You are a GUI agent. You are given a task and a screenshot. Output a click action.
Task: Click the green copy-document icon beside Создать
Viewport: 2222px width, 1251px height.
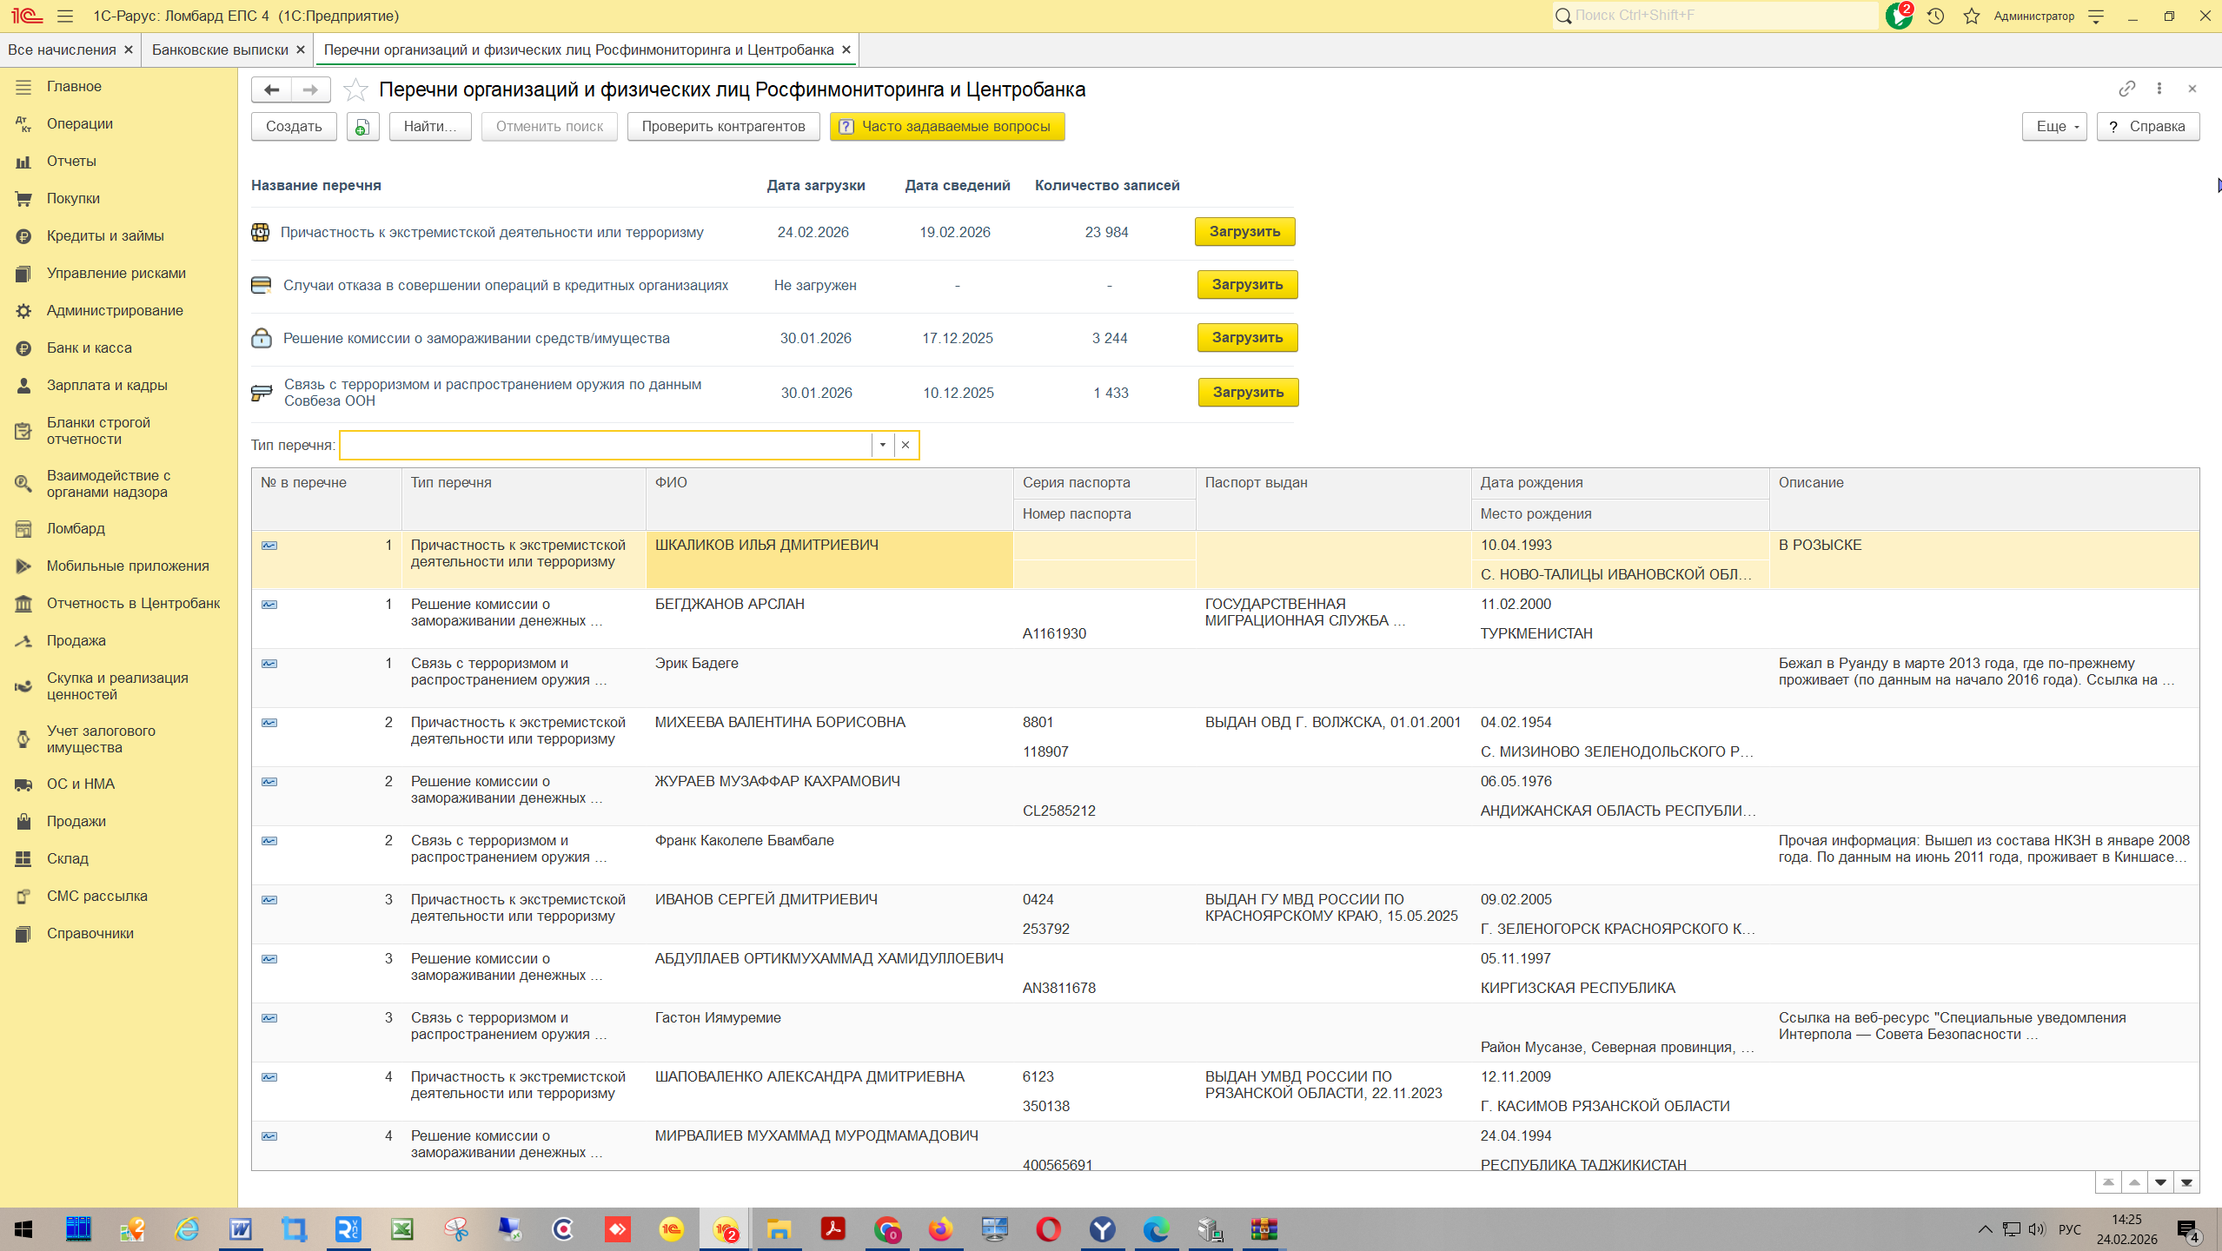tap(362, 127)
